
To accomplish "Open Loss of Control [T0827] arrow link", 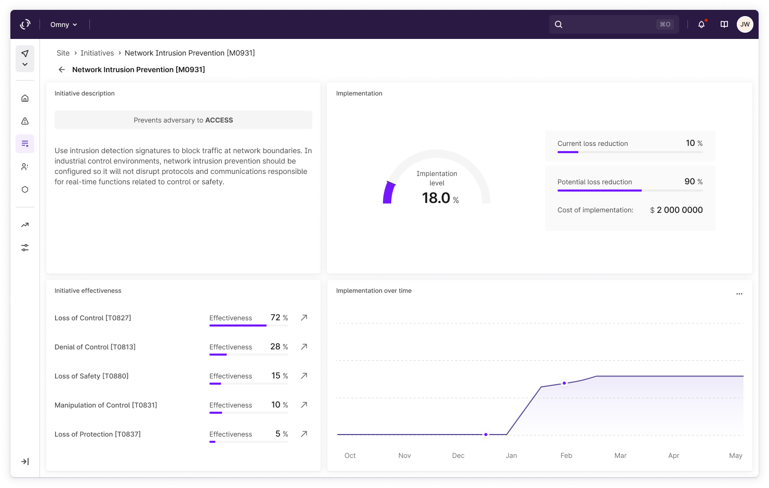I will click(304, 317).
